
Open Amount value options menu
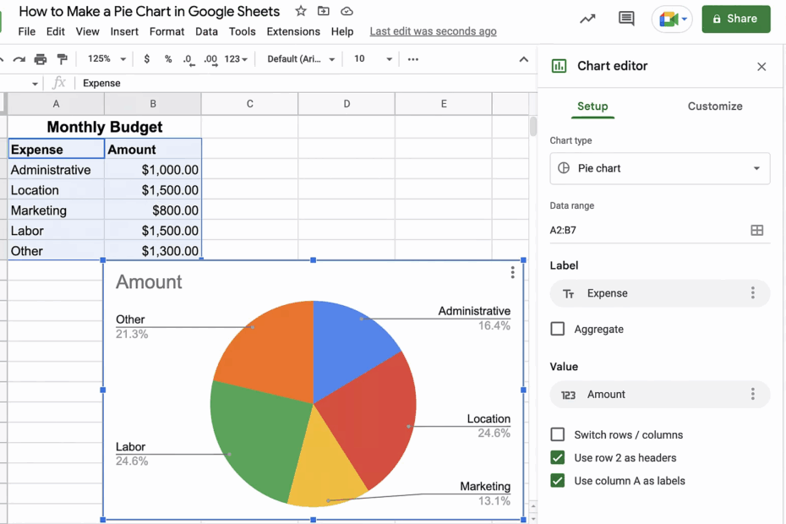(x=752, y=394)
